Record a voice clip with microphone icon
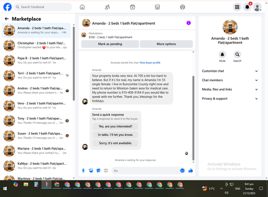The image size is (268, 197). click(83, 171)
